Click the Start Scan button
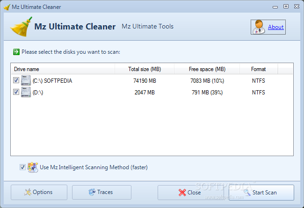This screenshot has width=304, height=208. (x=261, y=193)
